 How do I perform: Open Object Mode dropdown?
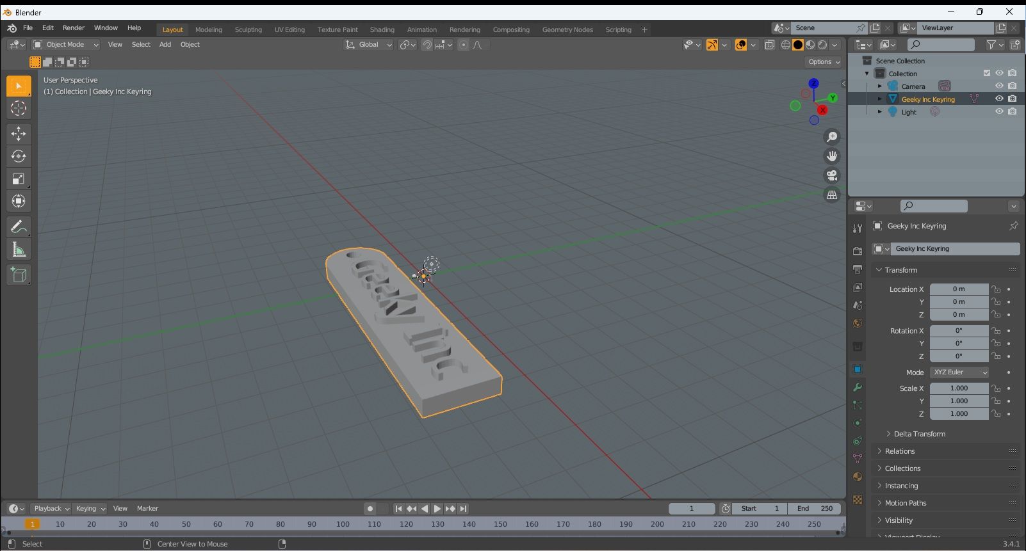[66, 45]
